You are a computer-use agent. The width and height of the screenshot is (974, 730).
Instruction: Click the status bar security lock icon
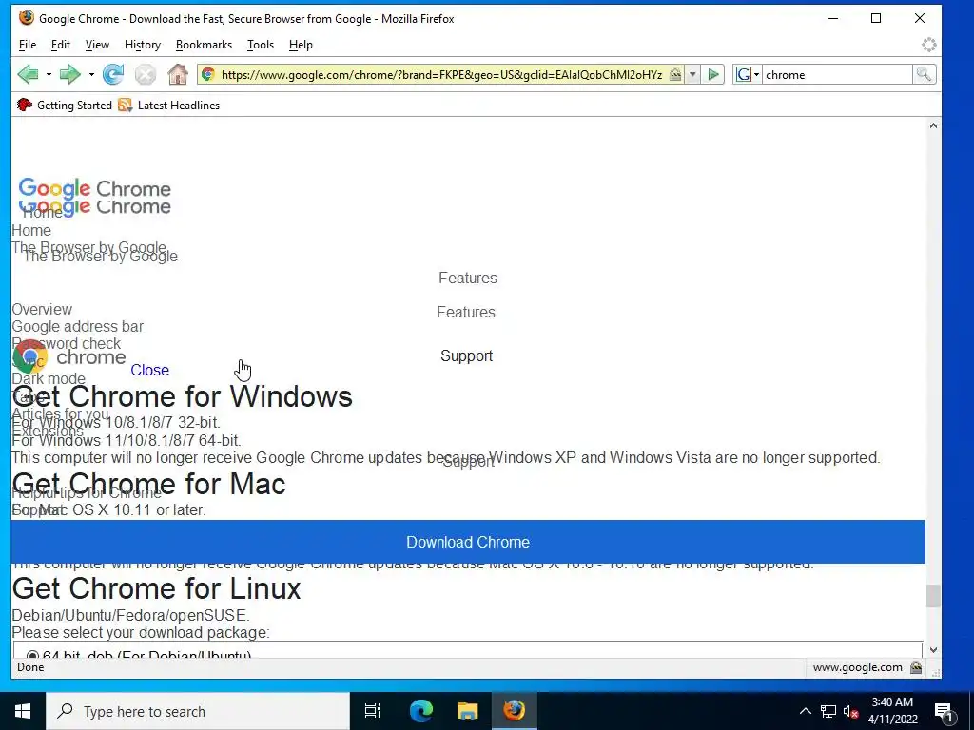pyautogui.click(x=916, y=667)
